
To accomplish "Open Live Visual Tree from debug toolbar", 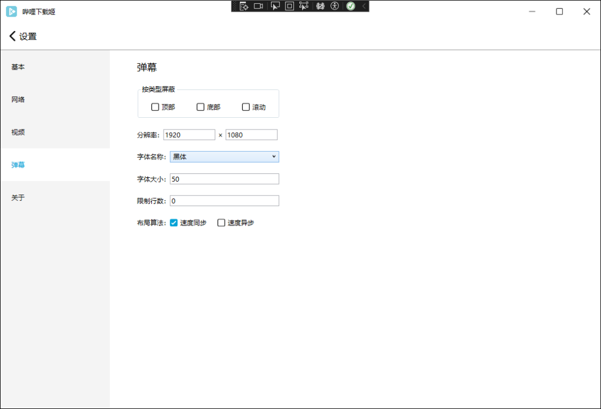I will pyautogui.click(x=244, y=6).
